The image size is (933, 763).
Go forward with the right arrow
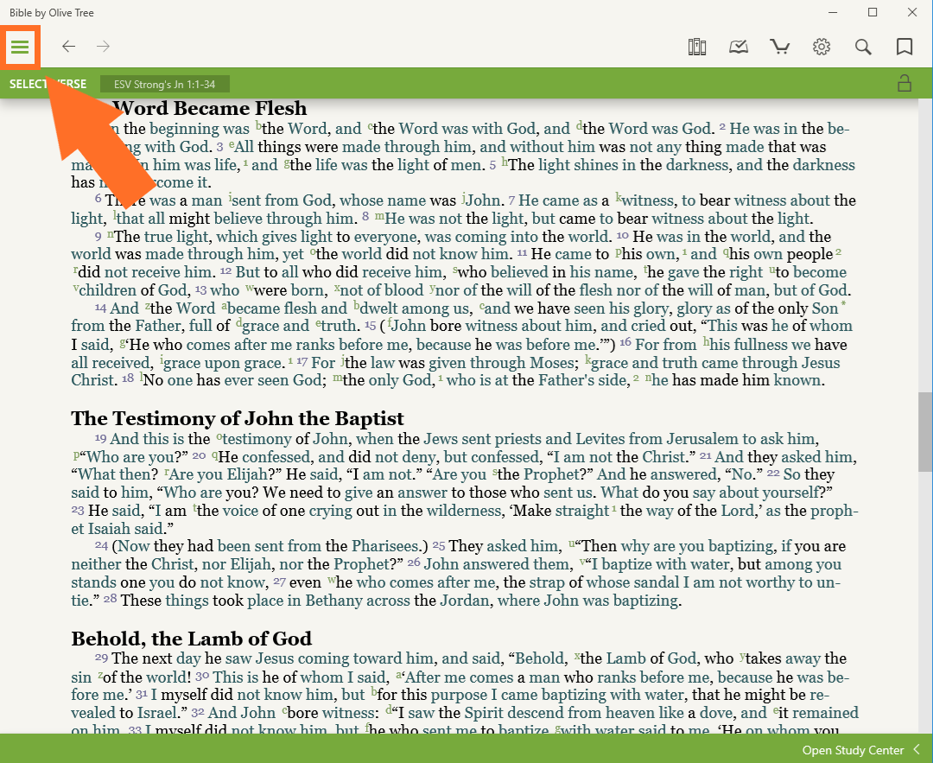104,47
